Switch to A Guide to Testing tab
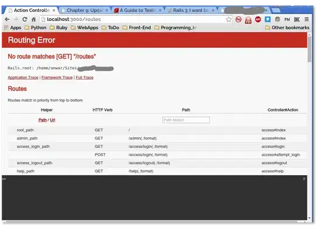This screenshot has width=316, height=229. (x=137, y=11)
